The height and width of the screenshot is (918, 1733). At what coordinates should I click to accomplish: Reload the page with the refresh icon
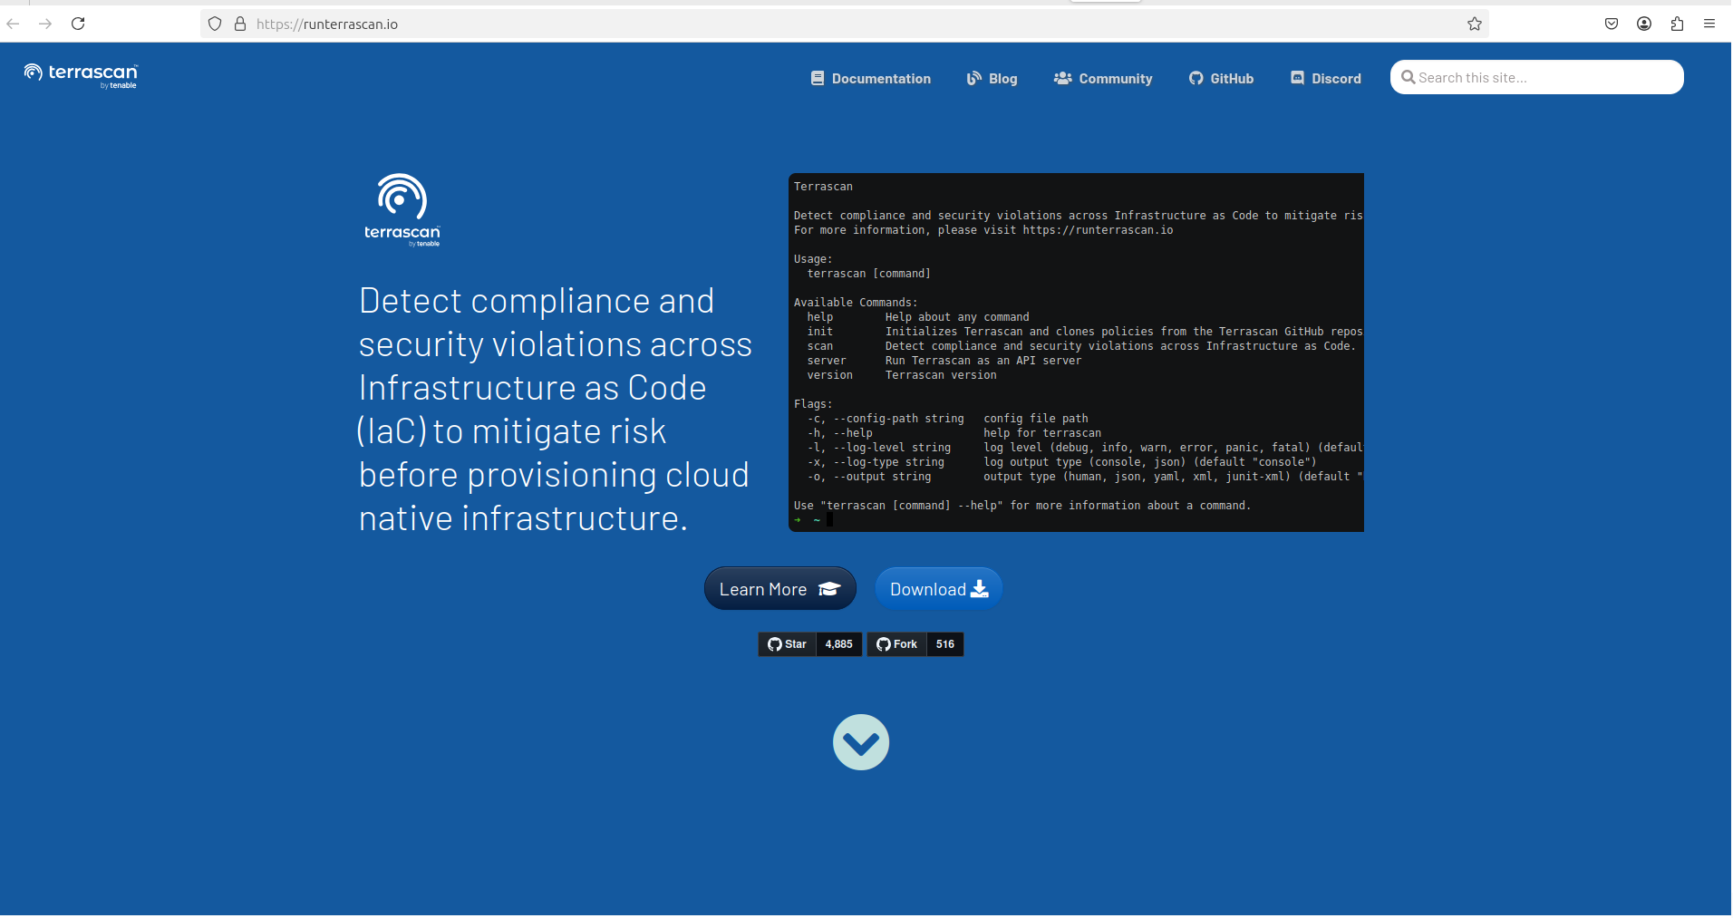(78, 24)
